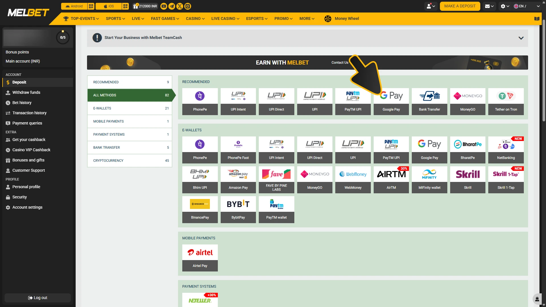Switch to ALL METHODS category
Viewport: 546px width, 307px height.
point(130,95)
